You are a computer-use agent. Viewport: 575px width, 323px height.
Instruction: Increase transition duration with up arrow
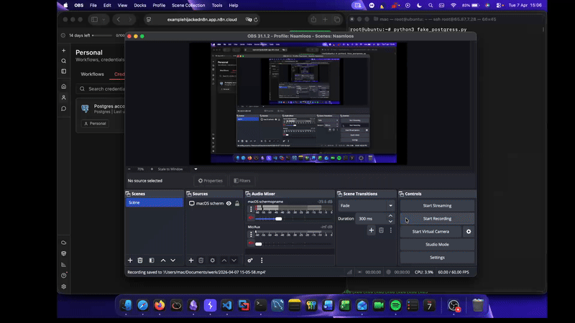pyautogui.click(x=391, y=215)
